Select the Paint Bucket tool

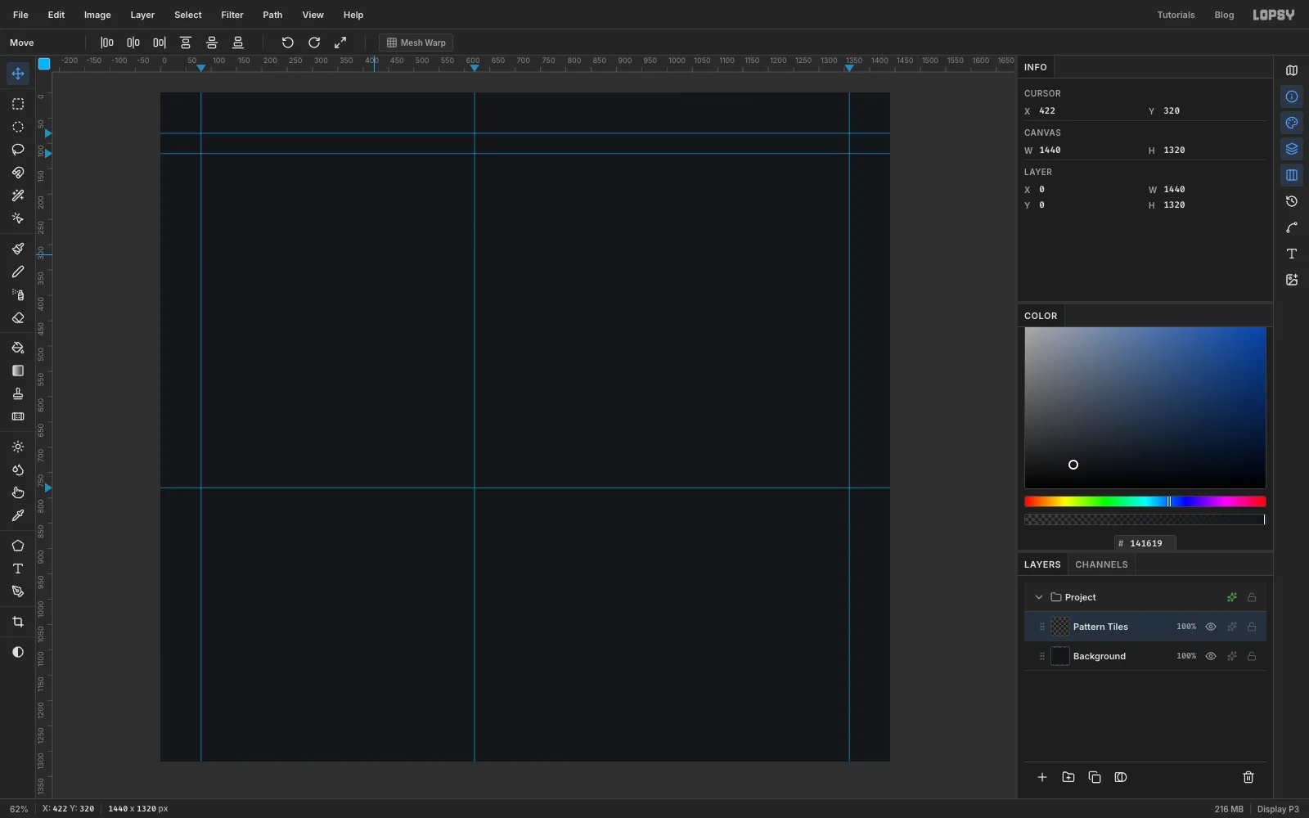18,348
